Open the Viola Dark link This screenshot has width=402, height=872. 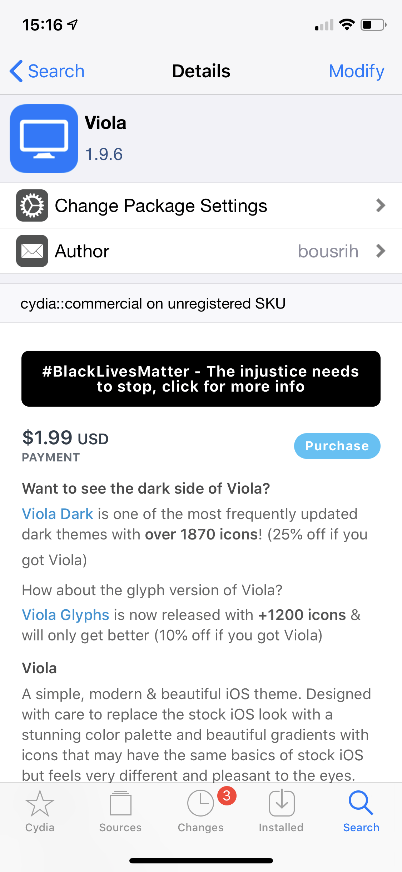click(x=58, y=514)
